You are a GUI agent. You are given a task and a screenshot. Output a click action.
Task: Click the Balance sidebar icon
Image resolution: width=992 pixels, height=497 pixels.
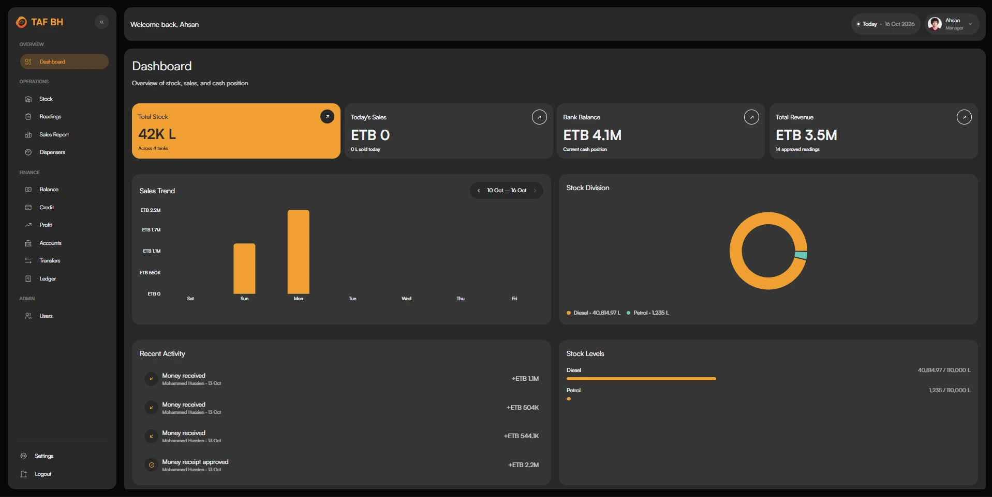(28, 190)
